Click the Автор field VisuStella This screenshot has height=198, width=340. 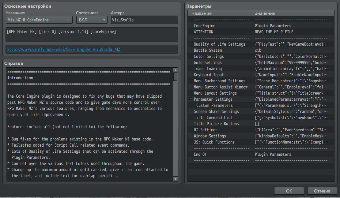144,20
